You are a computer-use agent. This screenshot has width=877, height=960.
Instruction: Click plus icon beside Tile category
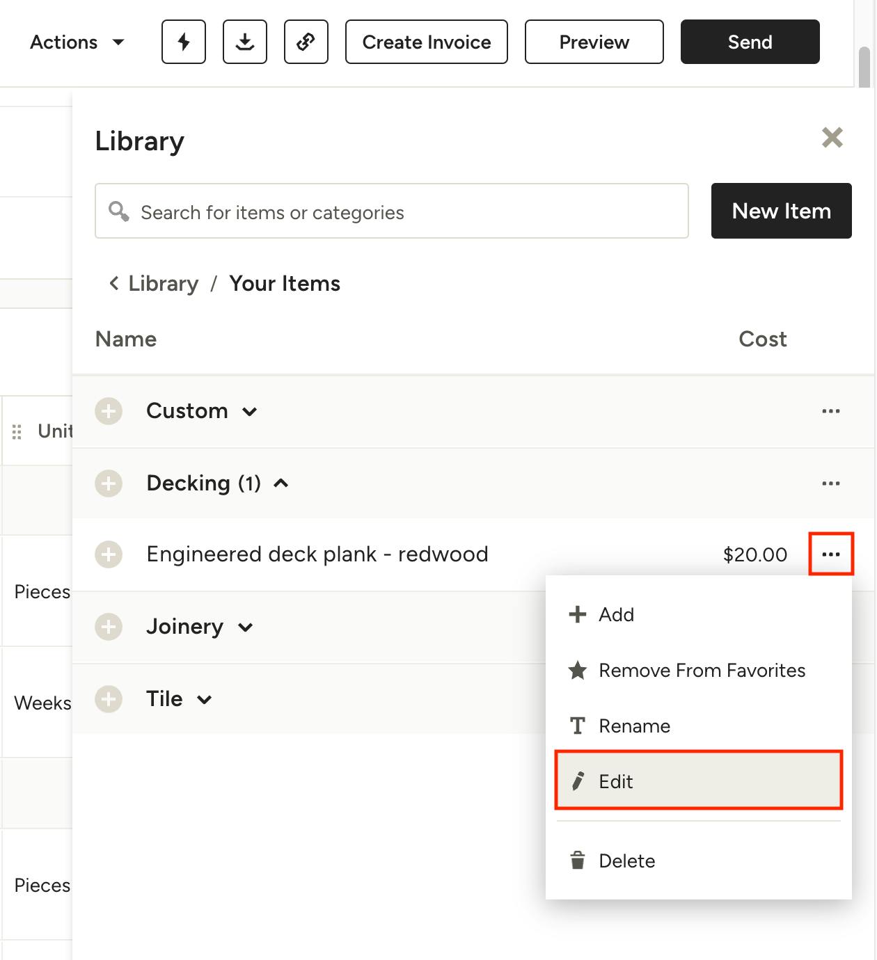pyautogui.click(x=109, y=699)
